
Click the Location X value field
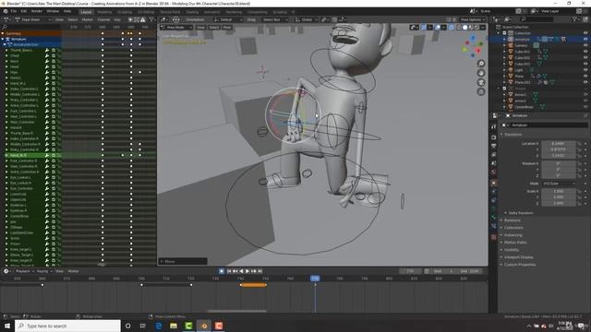[558, 144]
